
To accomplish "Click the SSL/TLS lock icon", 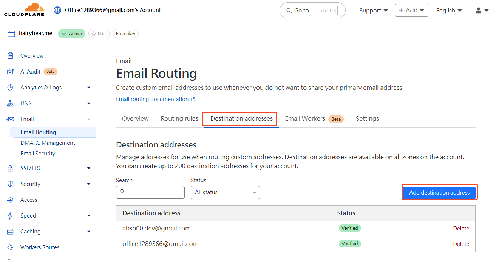I will click(x=11, y=168).
